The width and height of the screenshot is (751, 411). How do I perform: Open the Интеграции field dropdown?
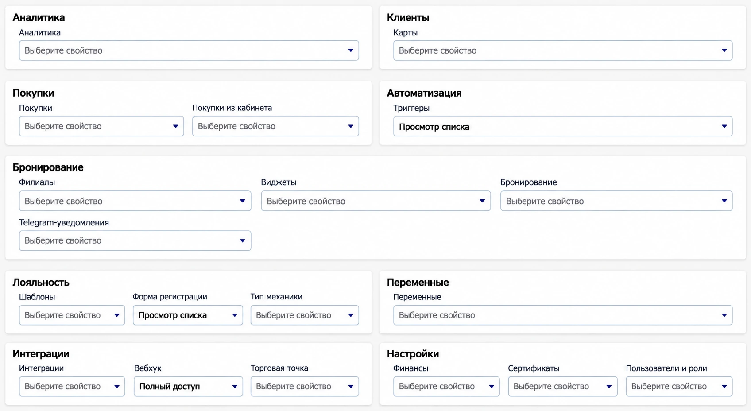(x=72, y=387)
